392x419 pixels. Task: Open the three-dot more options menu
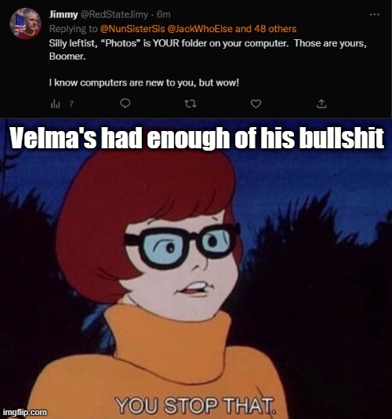375,14
